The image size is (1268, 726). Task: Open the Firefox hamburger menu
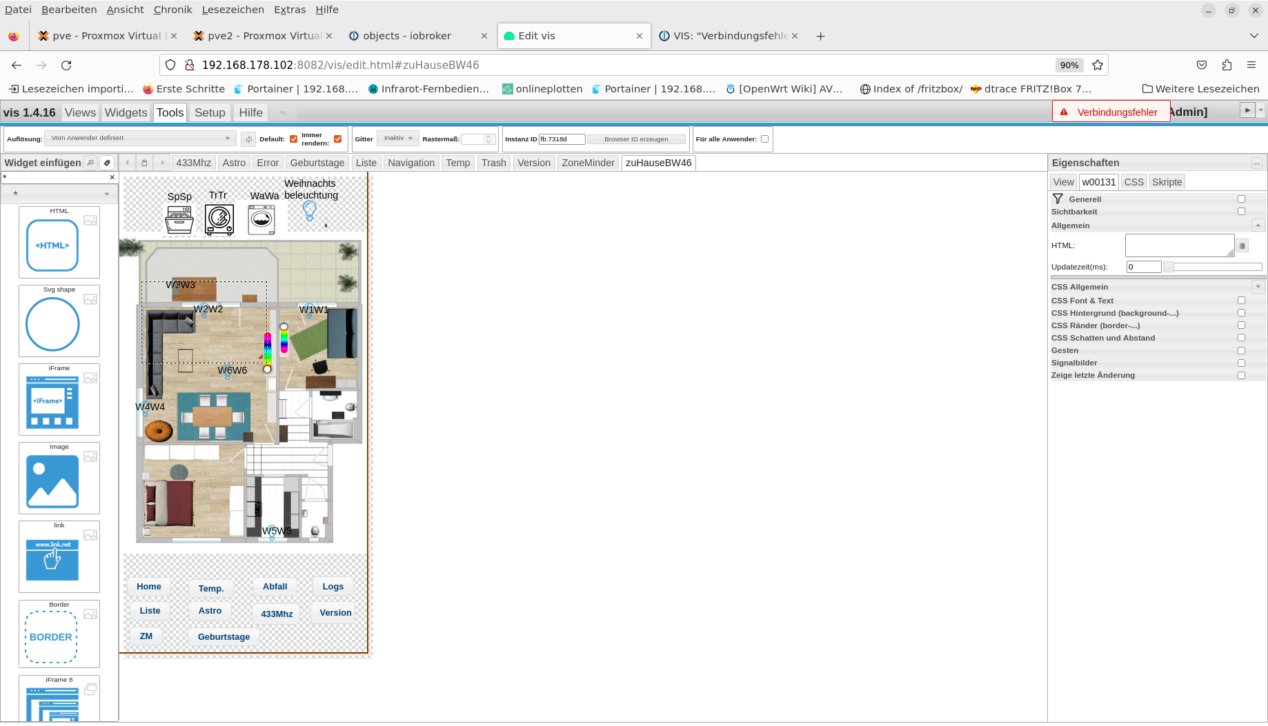[x=1251, y=65]
